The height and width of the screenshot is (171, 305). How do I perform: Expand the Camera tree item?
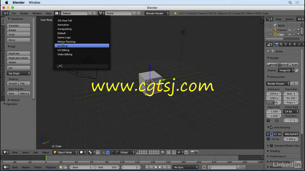coord(271,30)
